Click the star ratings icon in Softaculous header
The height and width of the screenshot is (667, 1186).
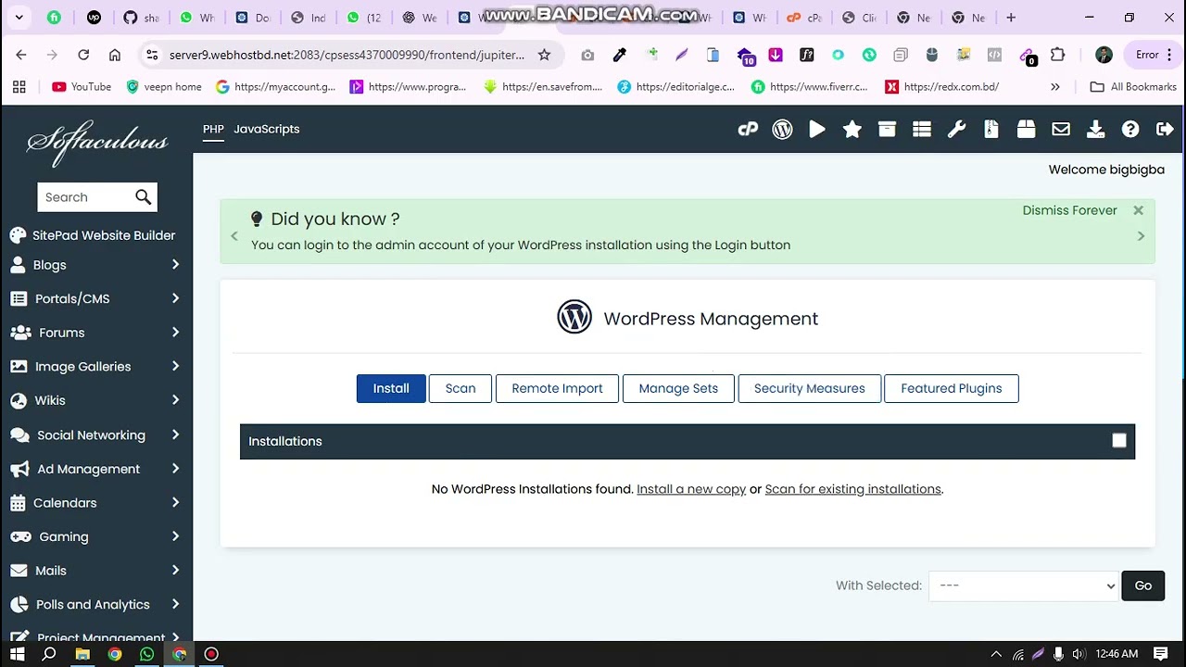pos(852,130)
